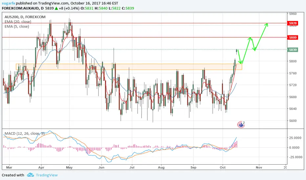The image size is (306, 180).
Task: Click the 5720 price axis value
Action: [293, 85]
